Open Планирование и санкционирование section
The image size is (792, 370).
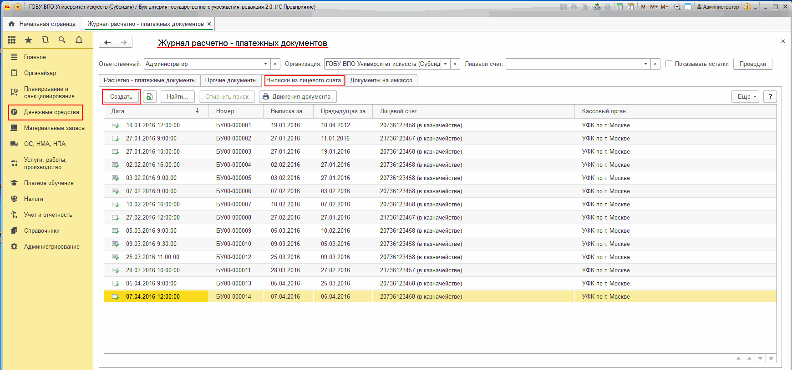point(49,93)
